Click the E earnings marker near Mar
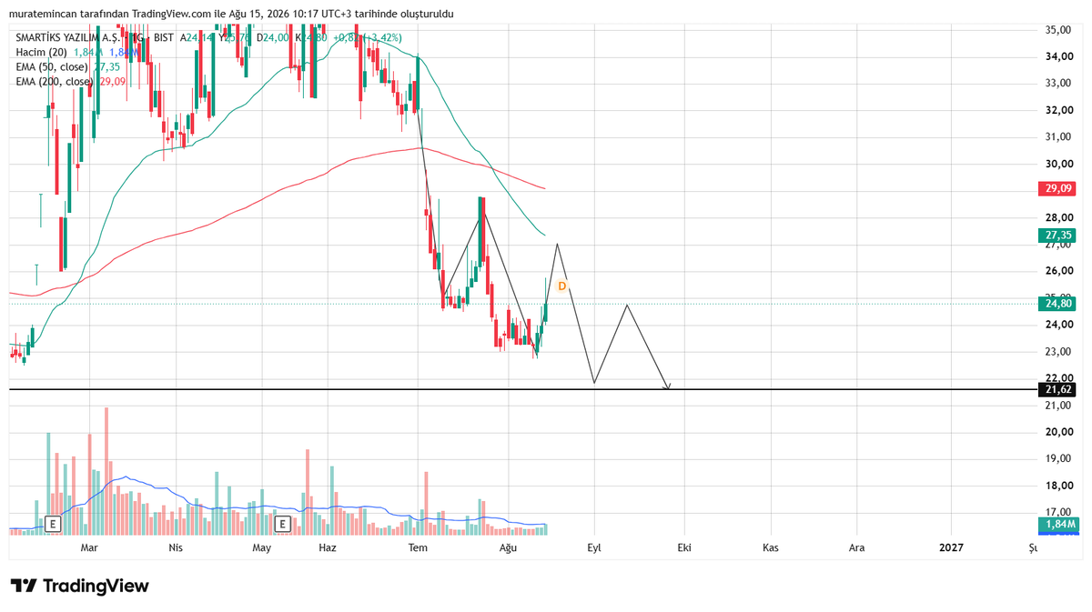Viewport: 1092px width, 612px height. pos(53,524)
